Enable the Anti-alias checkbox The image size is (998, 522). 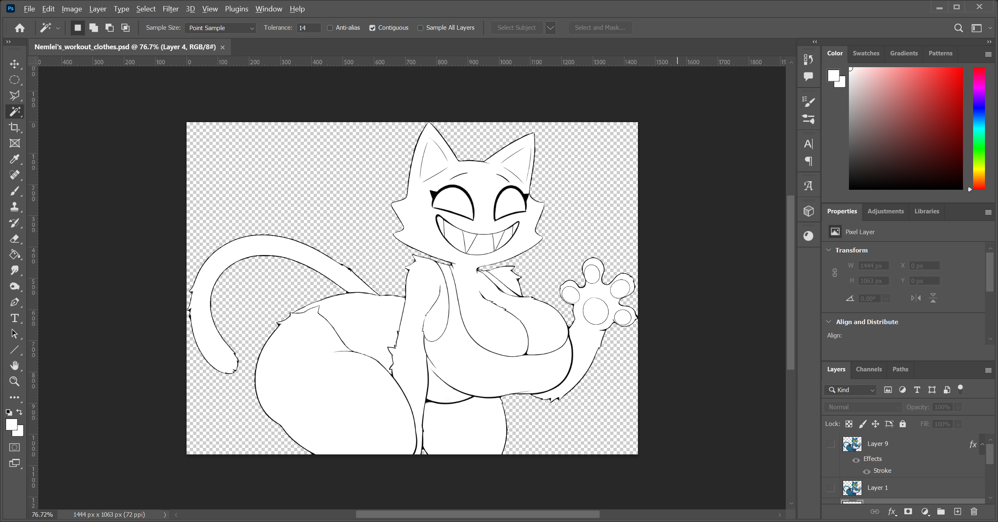point(330,28)
